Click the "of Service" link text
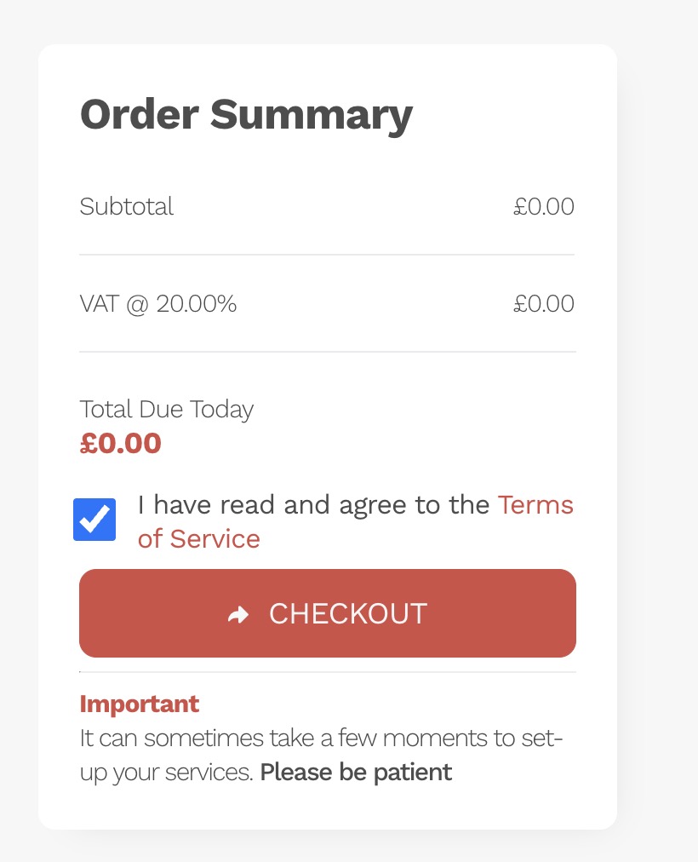 [x=198, y=539]
